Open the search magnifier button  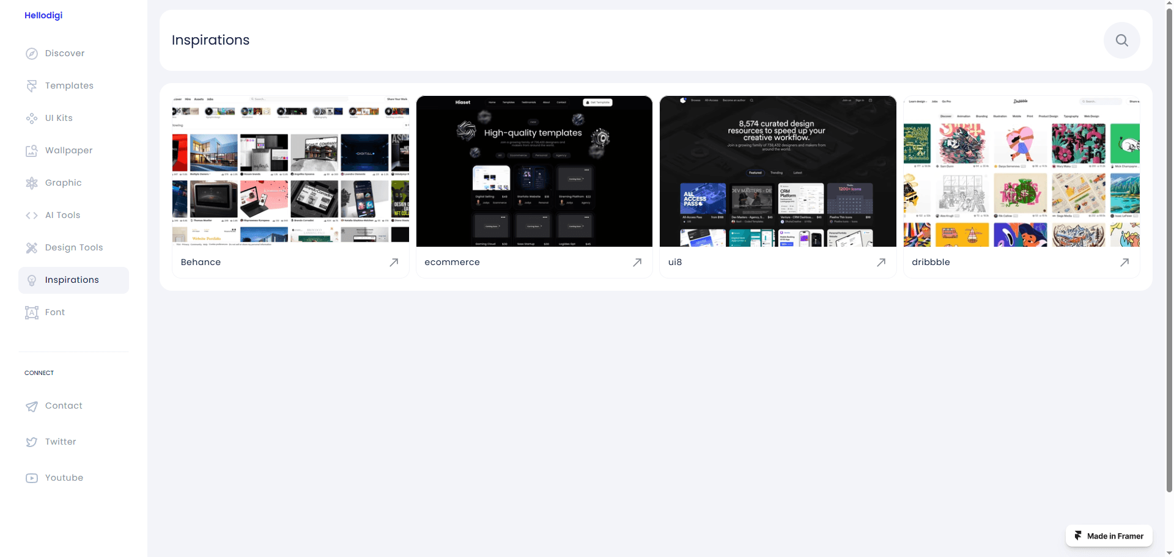[x=1121, y=40]
